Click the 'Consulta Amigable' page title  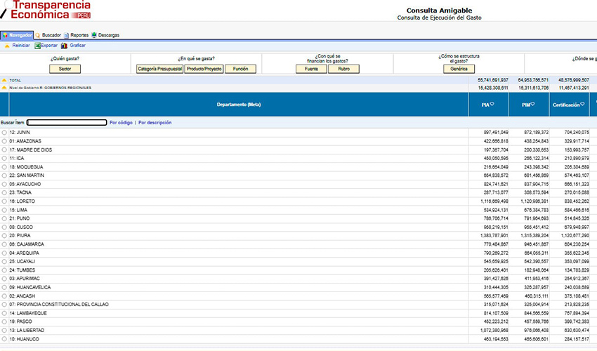tap(440, 11)
